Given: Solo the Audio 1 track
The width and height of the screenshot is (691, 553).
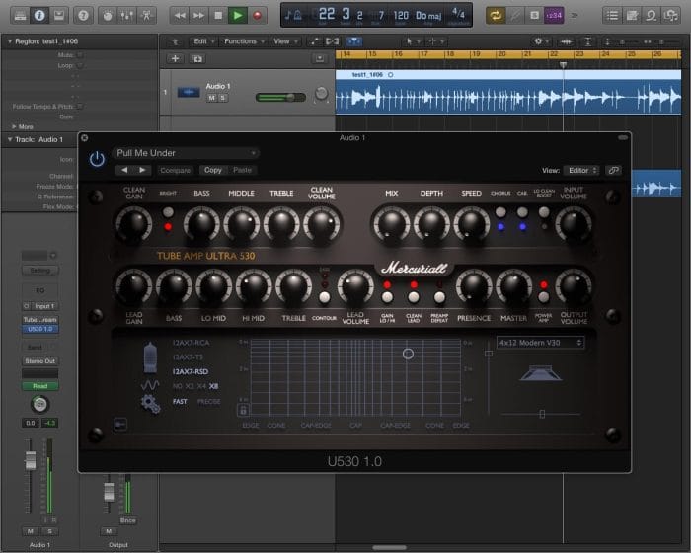Looking at the screenshot, I should (x=223, y=98).
